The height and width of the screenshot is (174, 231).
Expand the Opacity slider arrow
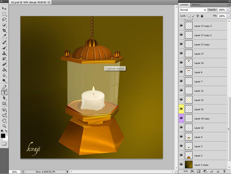coord(228,10)
